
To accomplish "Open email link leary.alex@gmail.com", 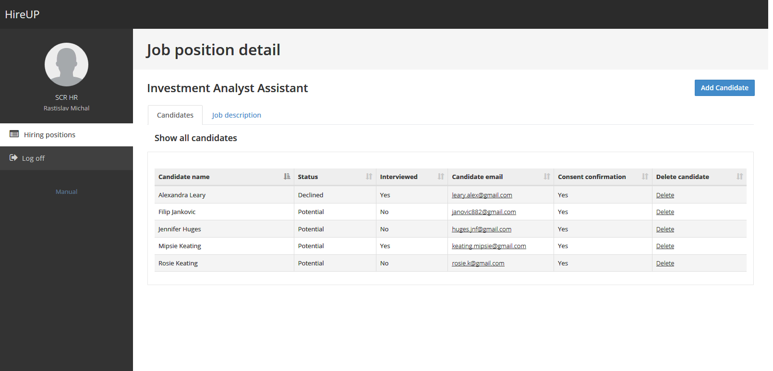I will 482,195.
